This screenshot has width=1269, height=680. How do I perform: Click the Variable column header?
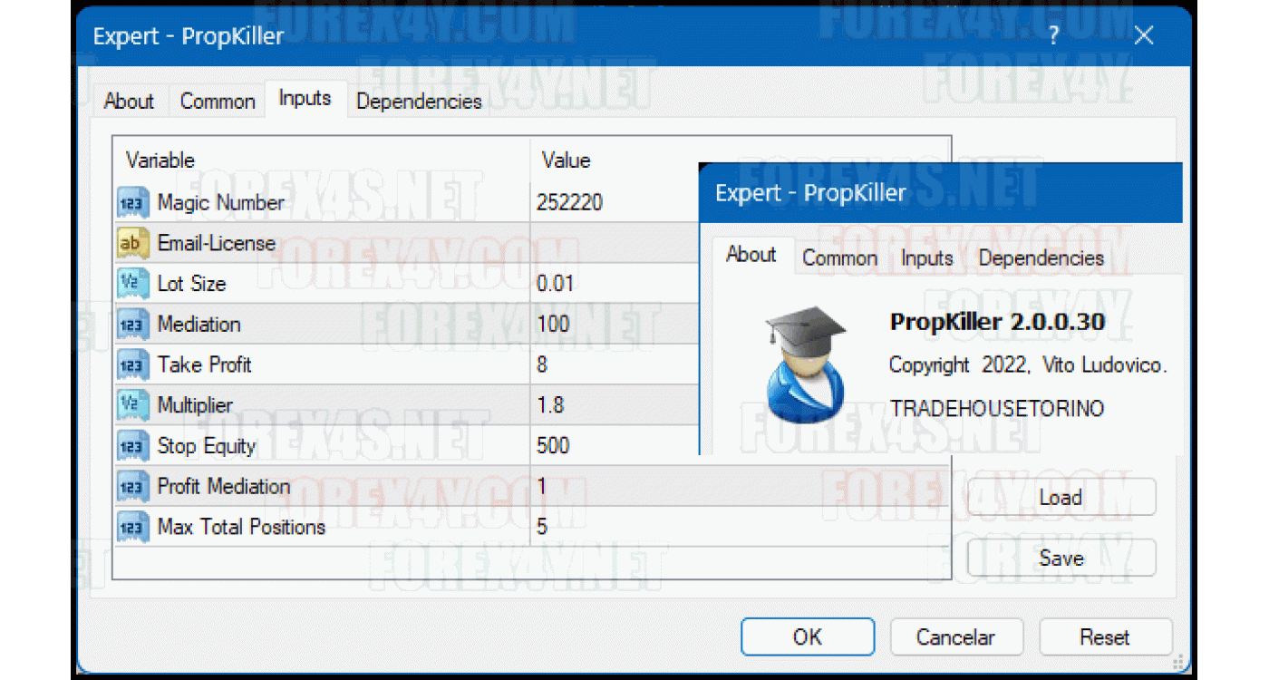160,160
